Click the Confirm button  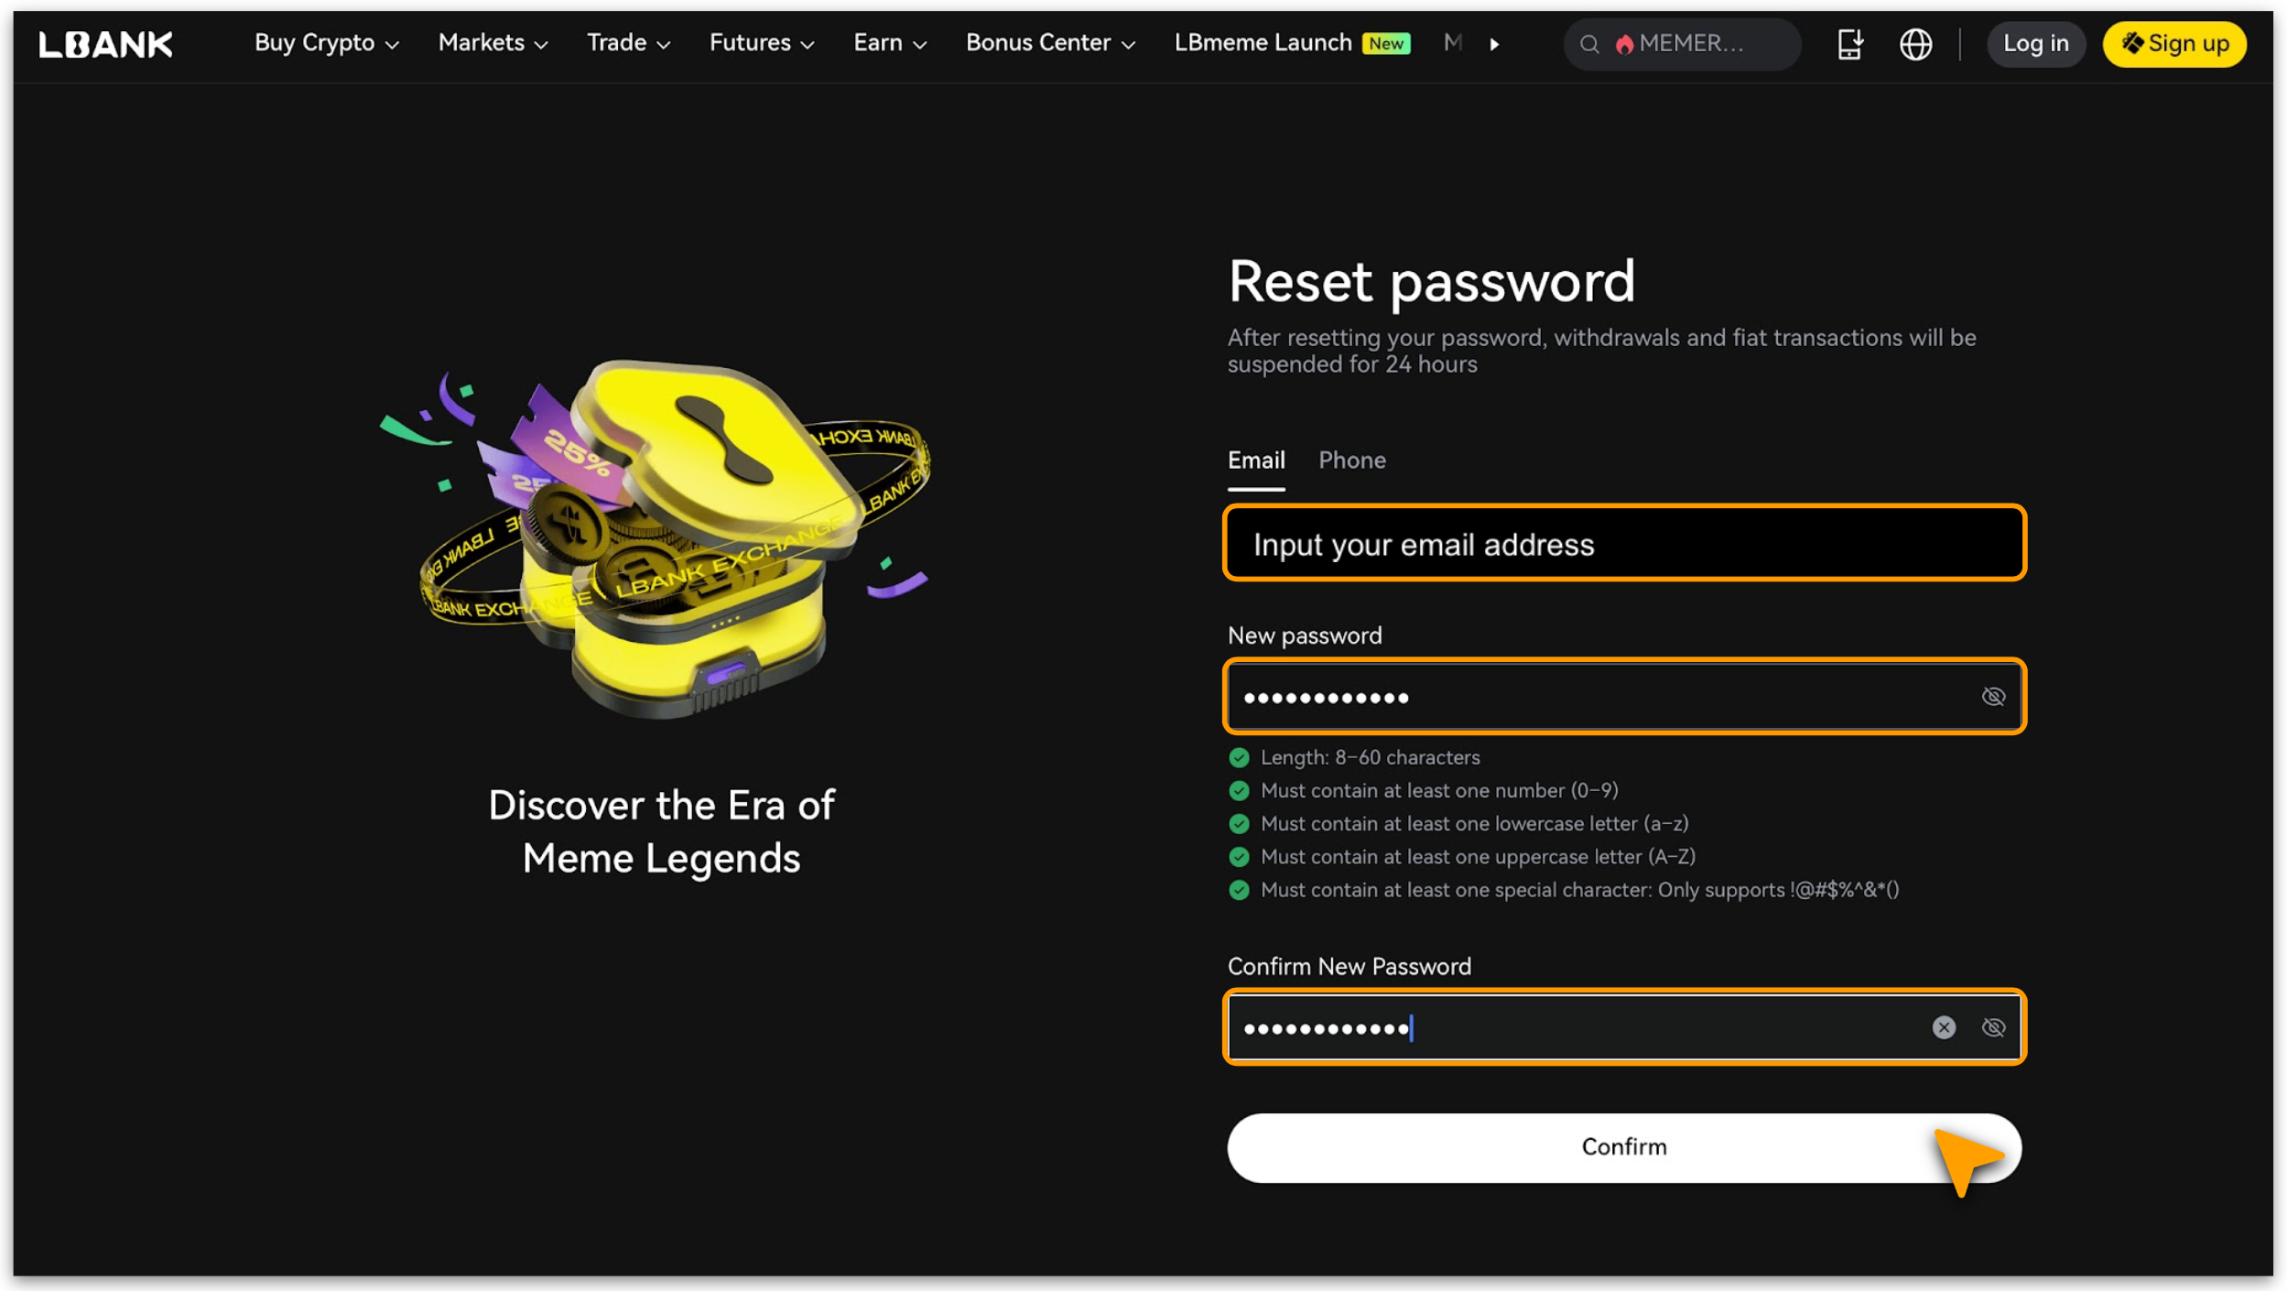pos(1624,1147)
